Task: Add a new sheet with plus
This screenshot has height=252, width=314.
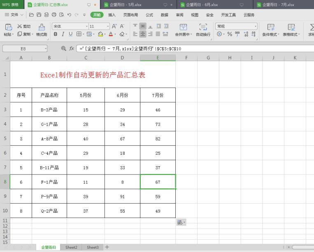Action: tap(107, 247)
